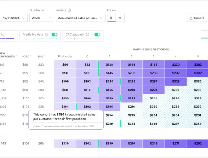Click the info icon next to Metrics

tap(69, 10)
